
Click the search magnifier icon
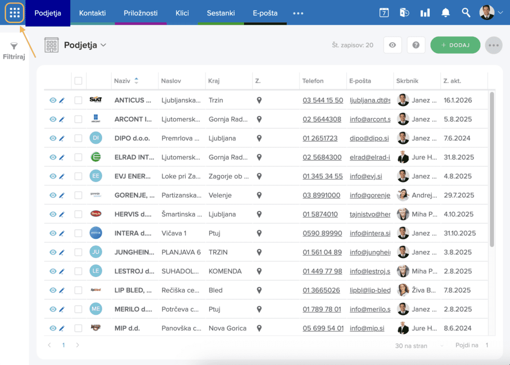tap(466, 13)
